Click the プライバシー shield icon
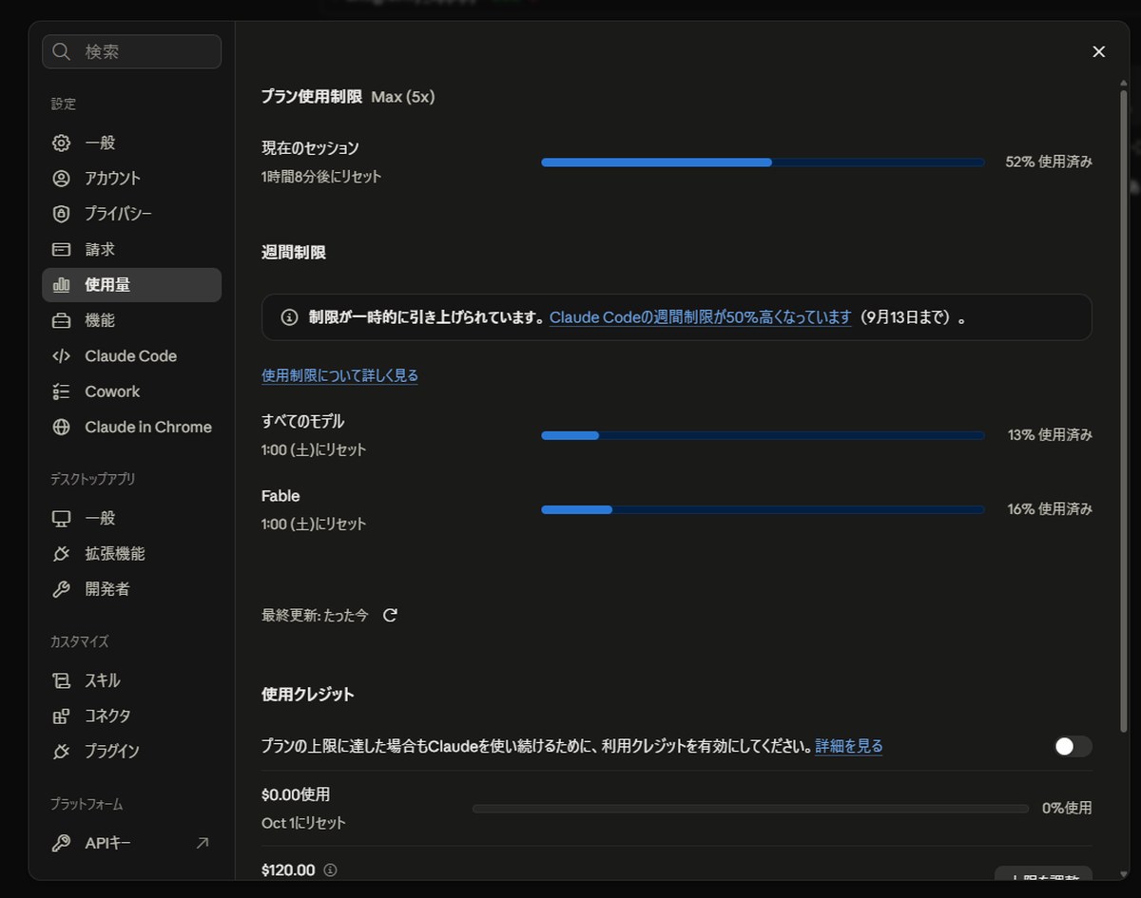The width and height of the screenshot is (1141, 898). [62, 214]
